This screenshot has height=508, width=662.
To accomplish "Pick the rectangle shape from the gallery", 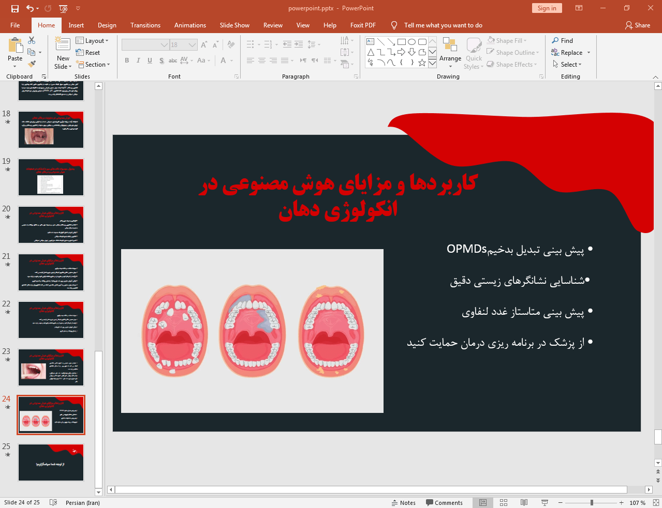I will click(x=402, y=42).
